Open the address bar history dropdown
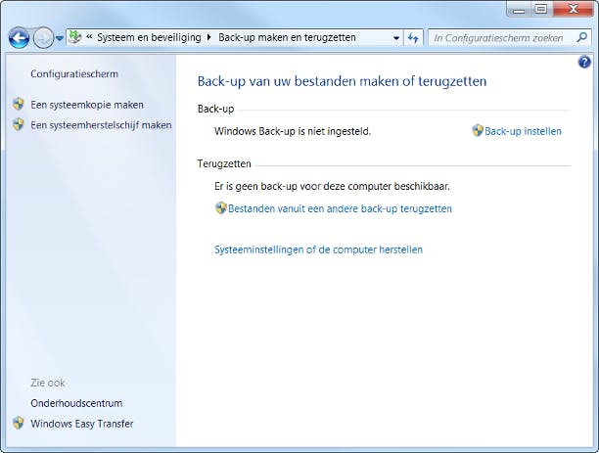Image resolution: width=599 pixels, height=453 pixels. 396,38
